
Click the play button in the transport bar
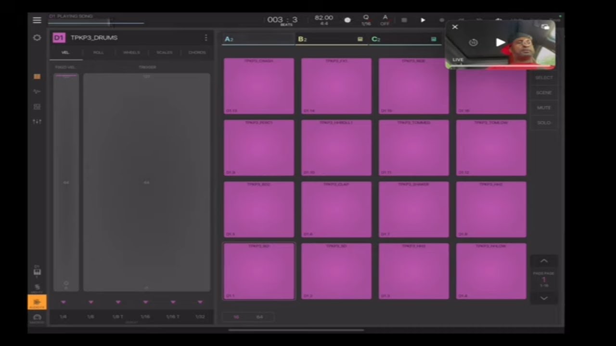[x=423, y=20]
